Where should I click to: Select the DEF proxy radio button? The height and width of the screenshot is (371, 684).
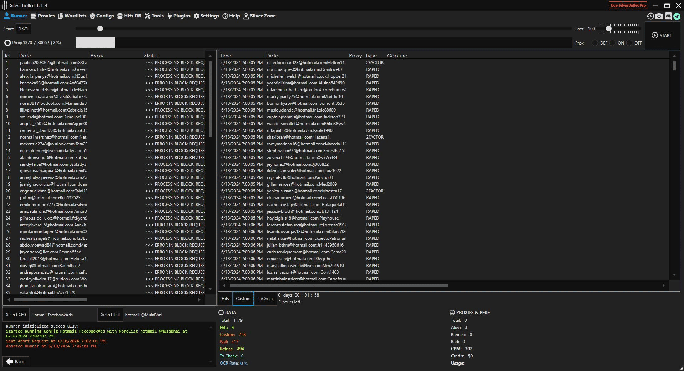click(595, 43)
